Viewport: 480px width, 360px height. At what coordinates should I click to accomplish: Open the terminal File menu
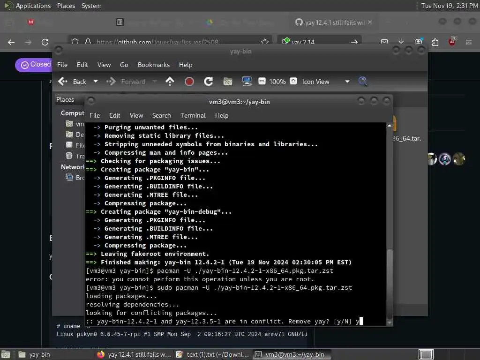coord(95,115)
